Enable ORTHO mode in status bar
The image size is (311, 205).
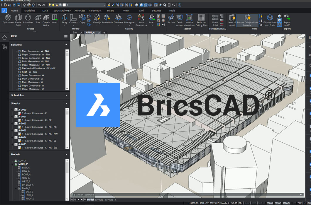[x=261, y=203]
